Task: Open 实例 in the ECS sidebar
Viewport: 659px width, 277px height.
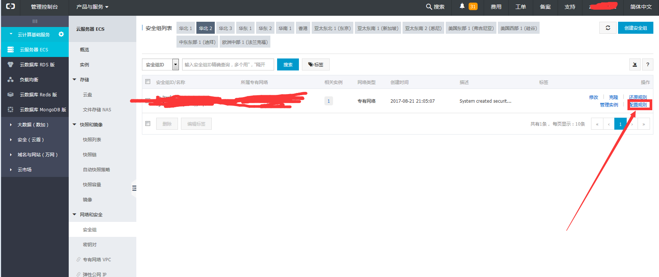Action: coord(84,64)
